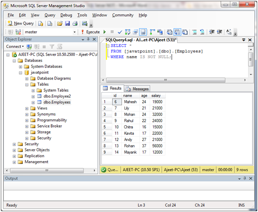Click the Execute button

90,32
